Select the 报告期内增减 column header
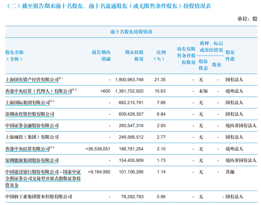The image size is (261, 205). [102, 56]
